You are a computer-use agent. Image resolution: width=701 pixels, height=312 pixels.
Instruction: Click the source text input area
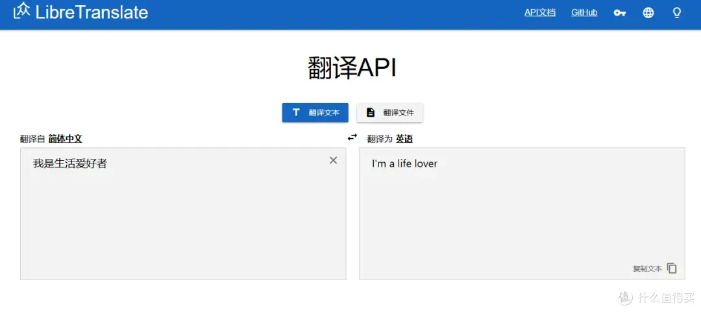click(183, 213)
